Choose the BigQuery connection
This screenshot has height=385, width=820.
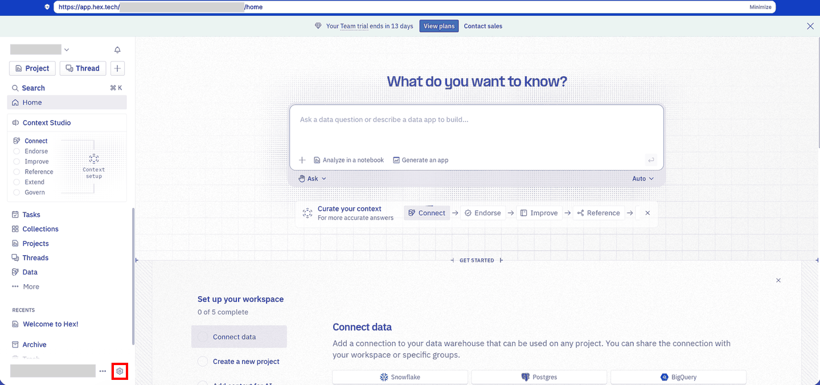coord(678,377)
